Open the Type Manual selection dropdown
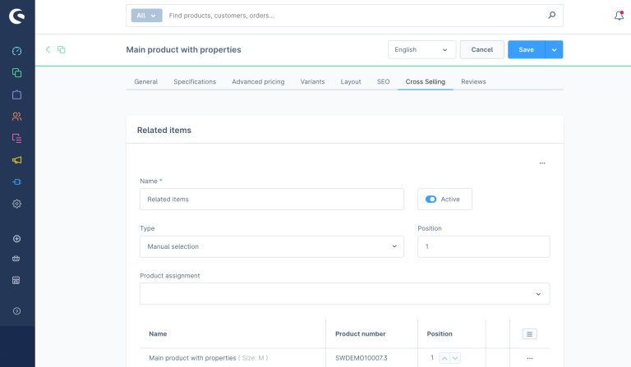Screen dimensions: 631x367 point(272,246)
